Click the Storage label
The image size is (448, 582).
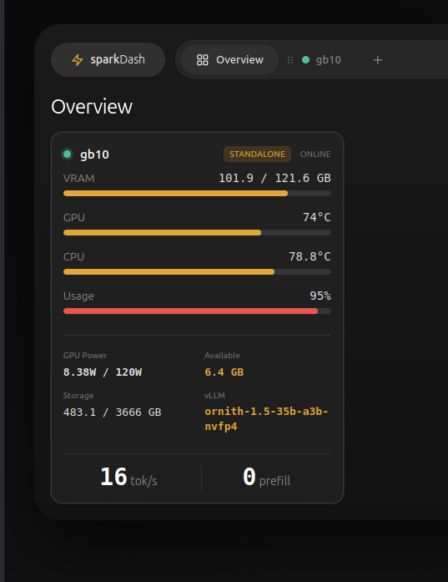(78, 396)
